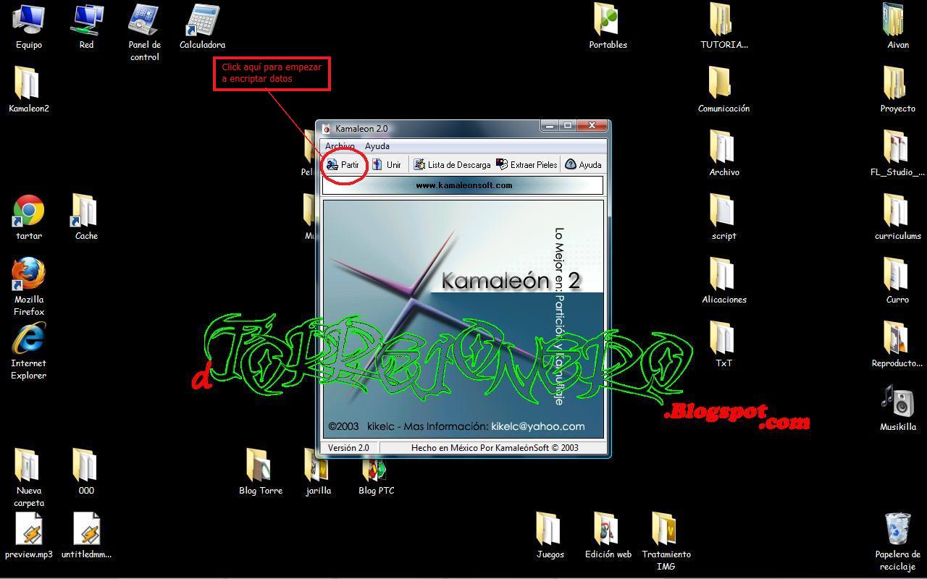Select the Cache folder shortcut

[x=87, y=218]
